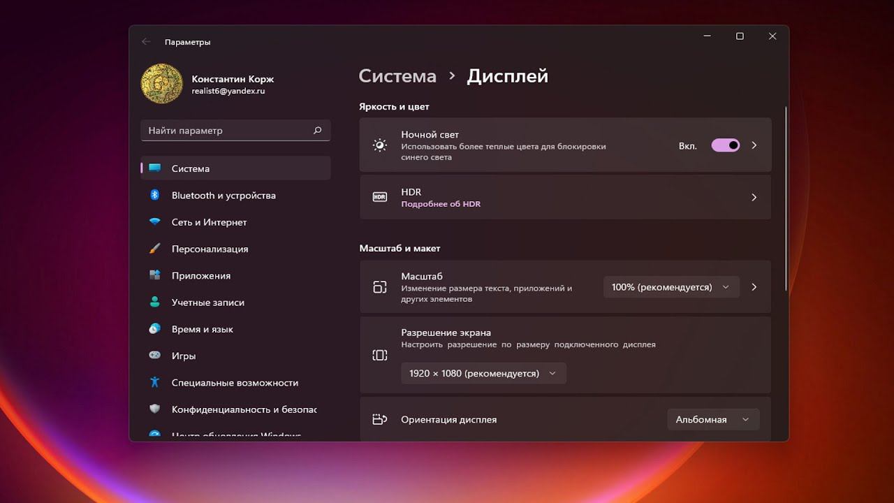
Task: Click the Дисплей page title
Action: point(508,76)
